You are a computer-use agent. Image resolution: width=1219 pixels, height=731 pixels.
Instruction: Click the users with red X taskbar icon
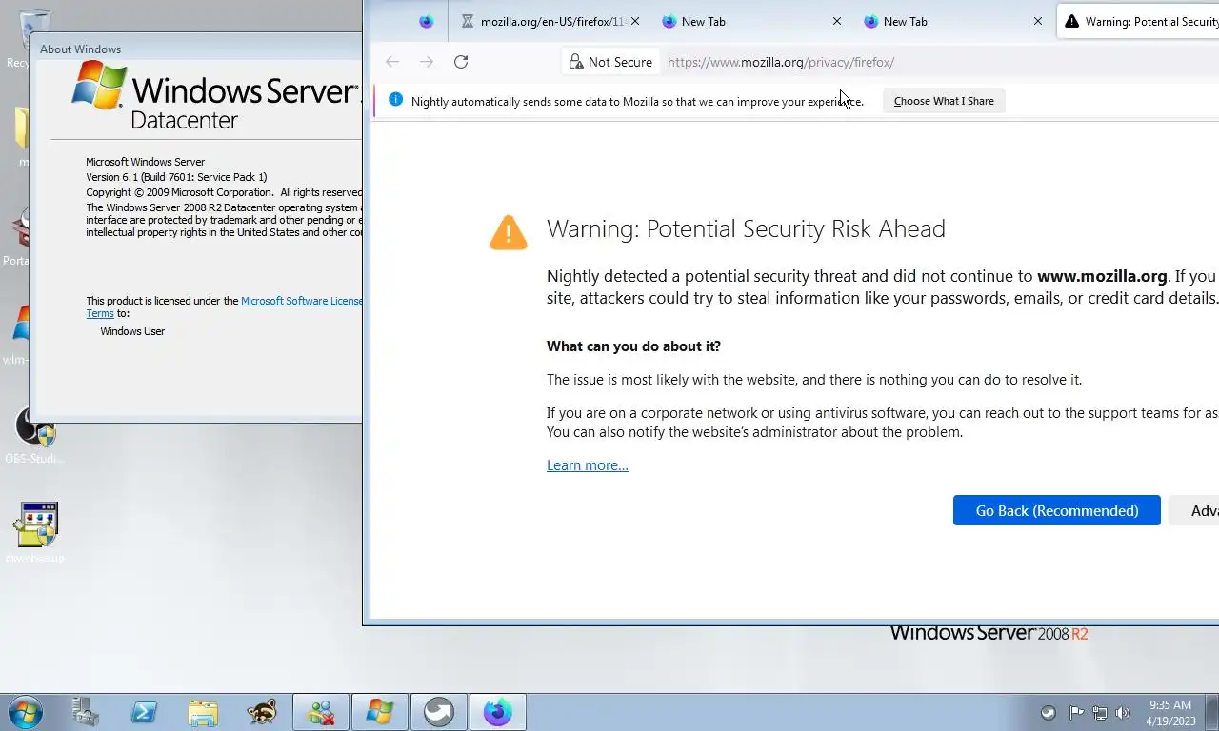(x=321, y=712)
